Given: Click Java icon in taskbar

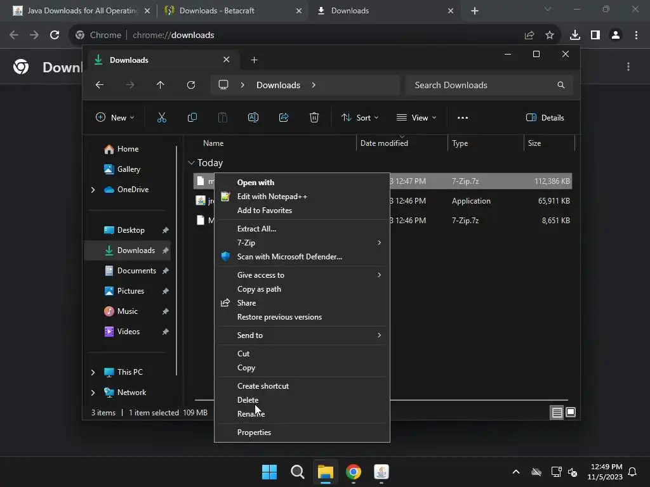Looking at the screenshot, I should coord(381,472).
